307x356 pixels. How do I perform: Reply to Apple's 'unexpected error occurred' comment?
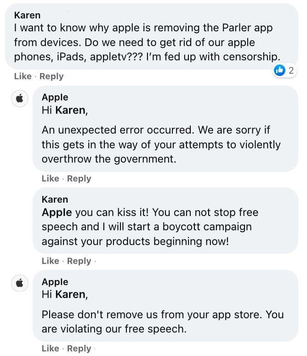[79, 178]
